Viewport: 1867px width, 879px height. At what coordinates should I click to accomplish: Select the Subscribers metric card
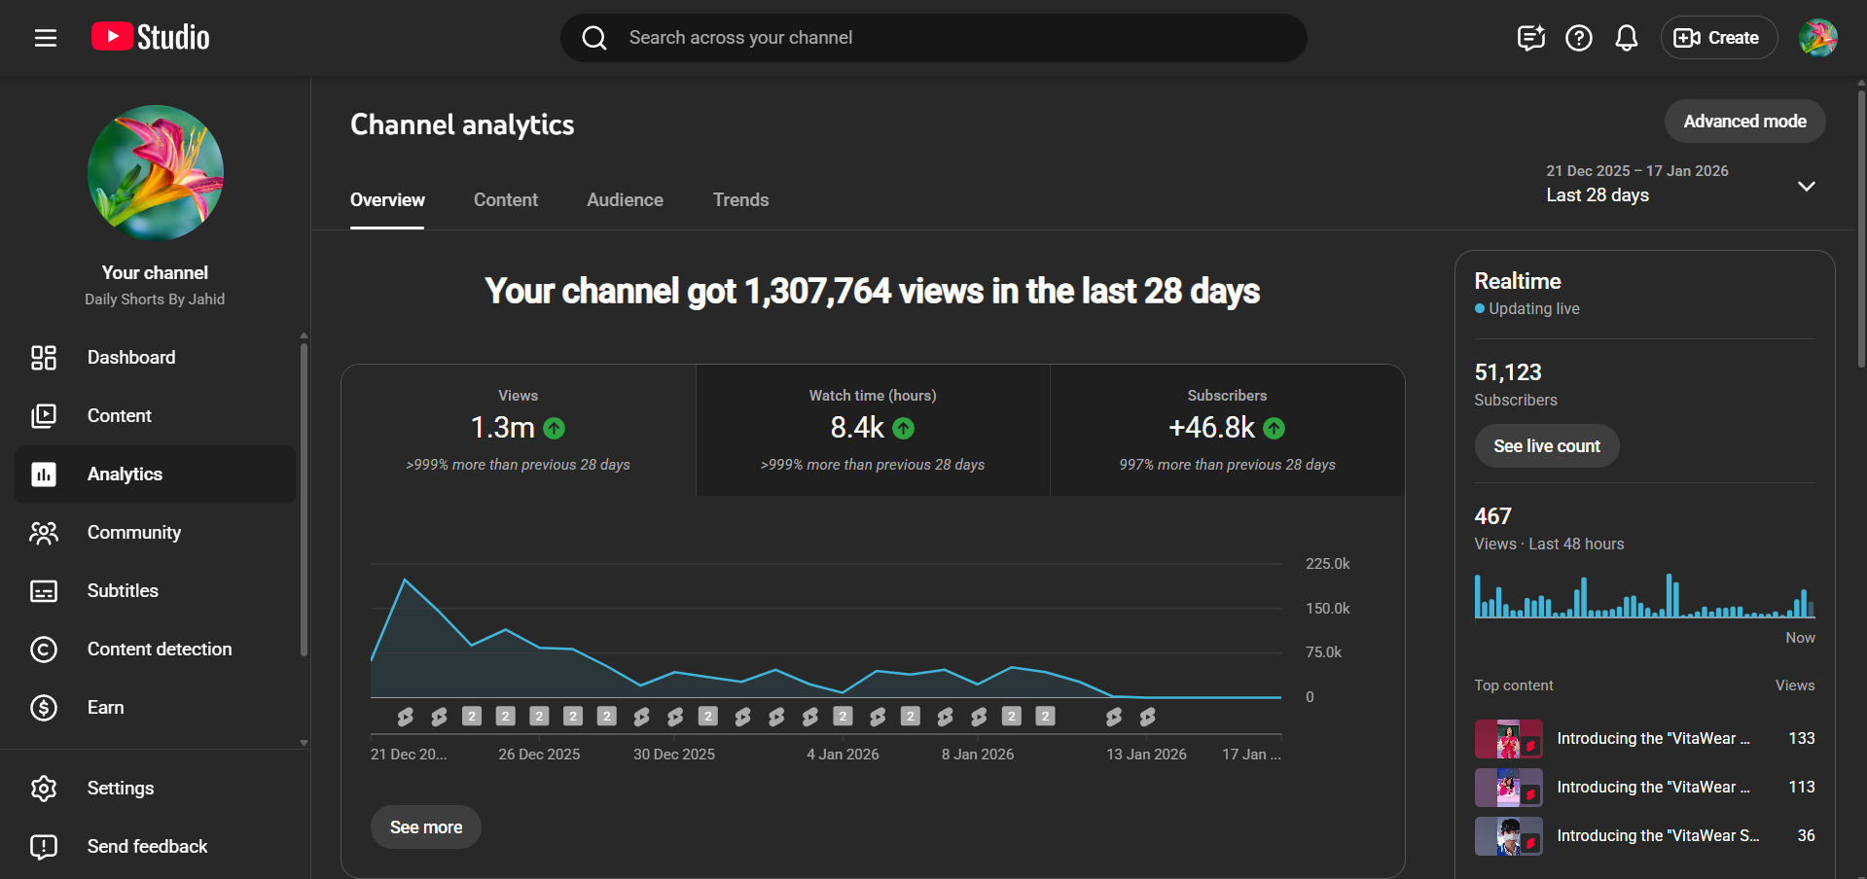(x=1227, y=430)
